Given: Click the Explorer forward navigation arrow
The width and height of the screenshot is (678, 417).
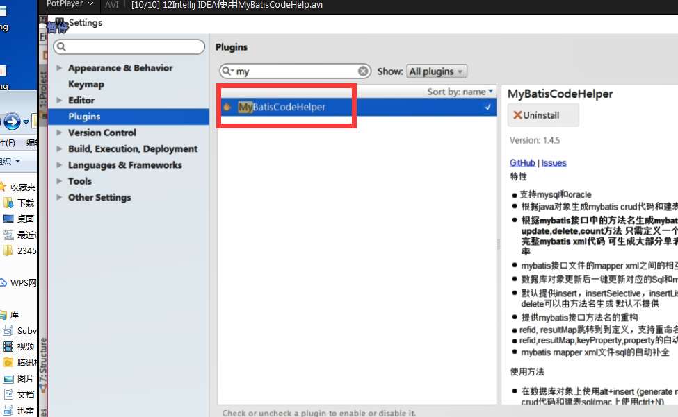Looking at the screenshot, I should point(12,122).
